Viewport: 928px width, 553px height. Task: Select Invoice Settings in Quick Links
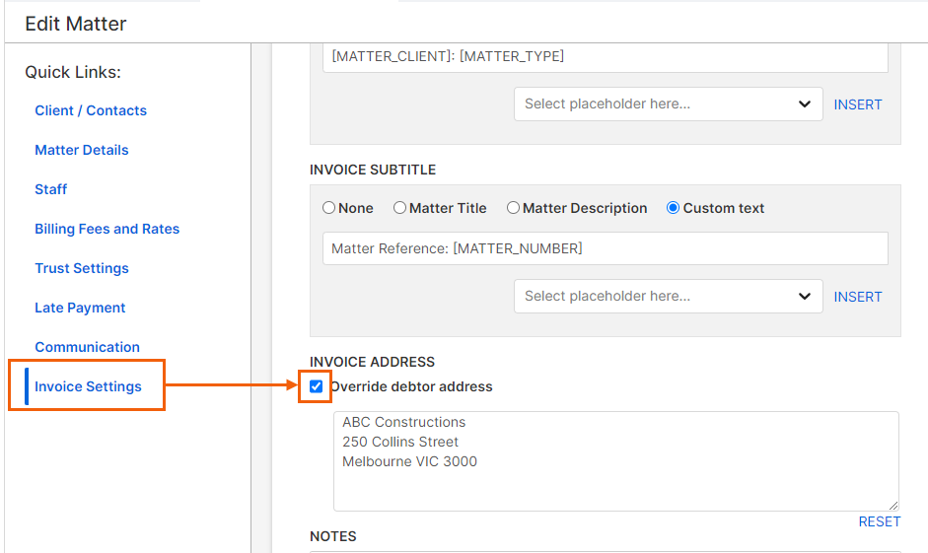coord(88,386)
